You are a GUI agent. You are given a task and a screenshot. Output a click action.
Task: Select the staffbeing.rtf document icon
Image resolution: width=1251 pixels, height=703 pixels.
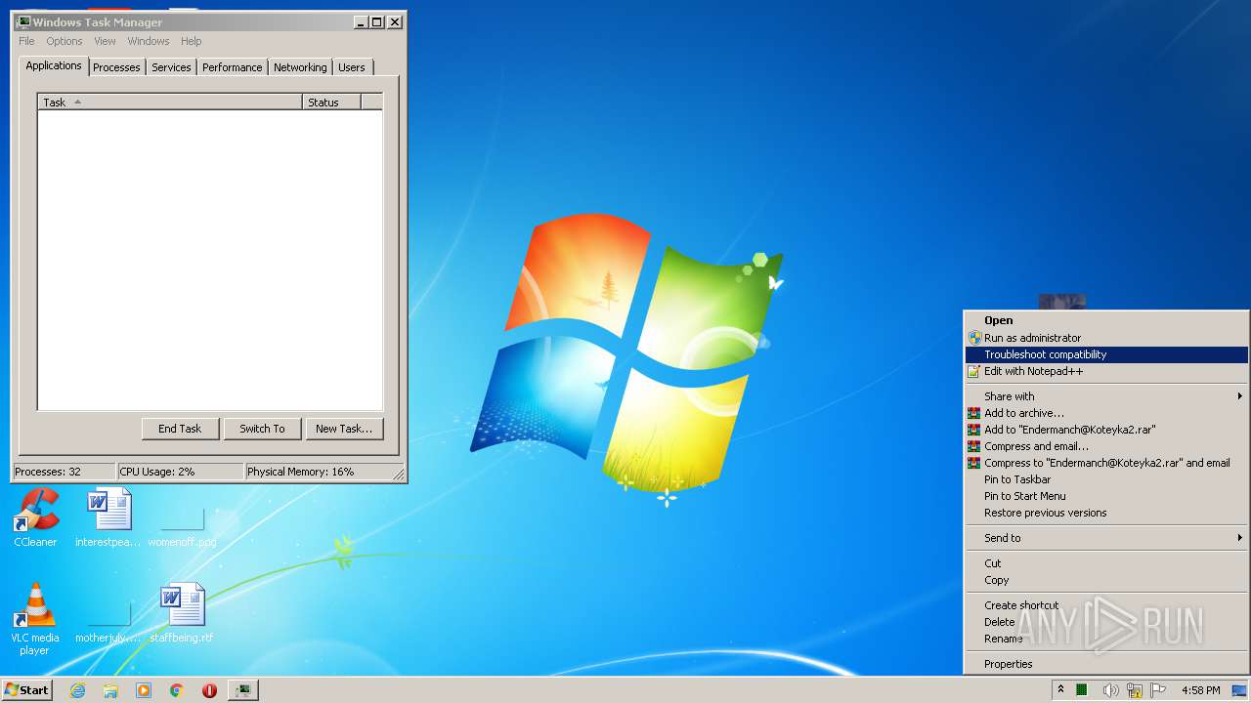pyautogui.click(x=182, y=613)
